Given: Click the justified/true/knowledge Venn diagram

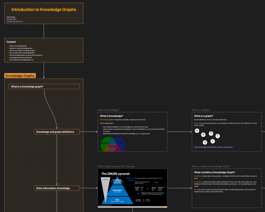Looking at the screenshot, I should [x=113, y=144].
